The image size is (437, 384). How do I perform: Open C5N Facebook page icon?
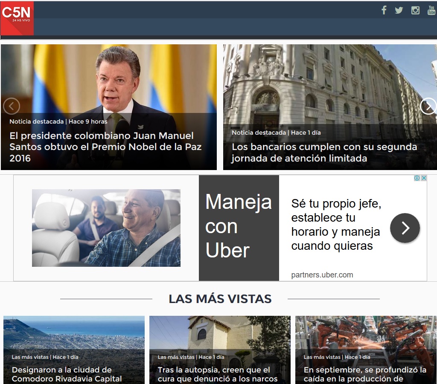tap(384, 10)
